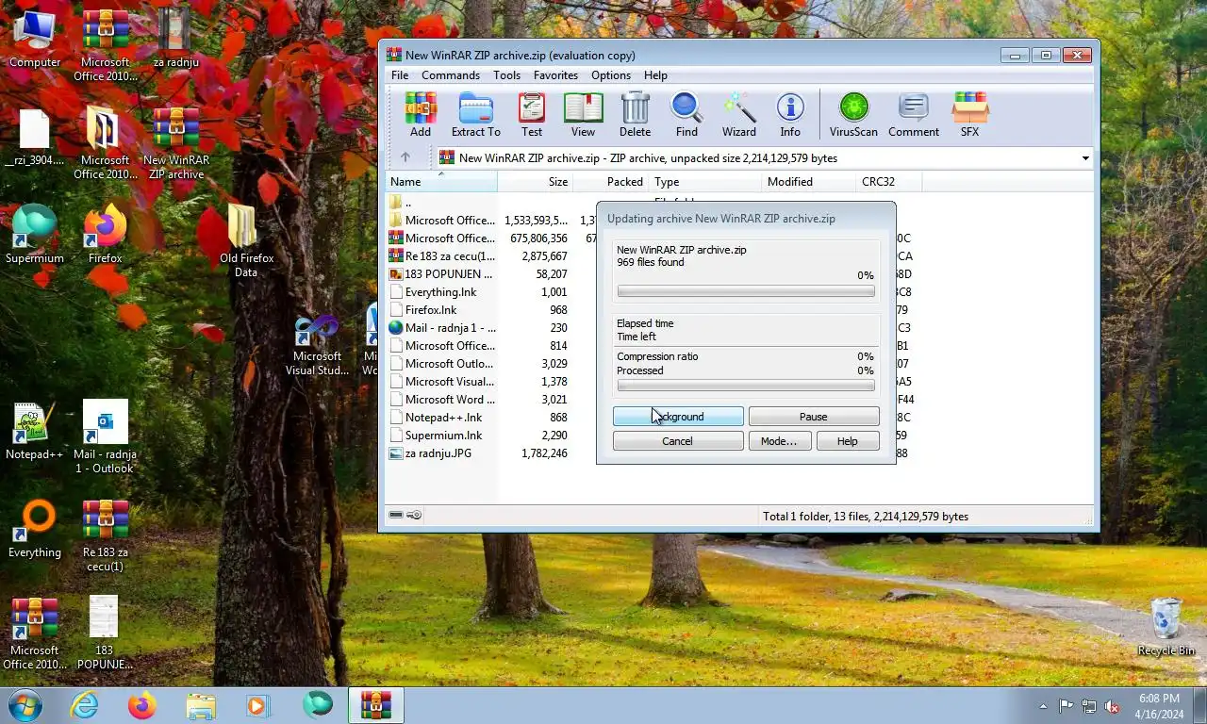Open the File menu
The width and height of the screenshot is (1207, 724).
(400, 75)
